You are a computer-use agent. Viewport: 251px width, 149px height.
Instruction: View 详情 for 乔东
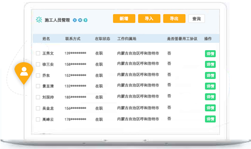pyautogui.click(x=210, y=75)
